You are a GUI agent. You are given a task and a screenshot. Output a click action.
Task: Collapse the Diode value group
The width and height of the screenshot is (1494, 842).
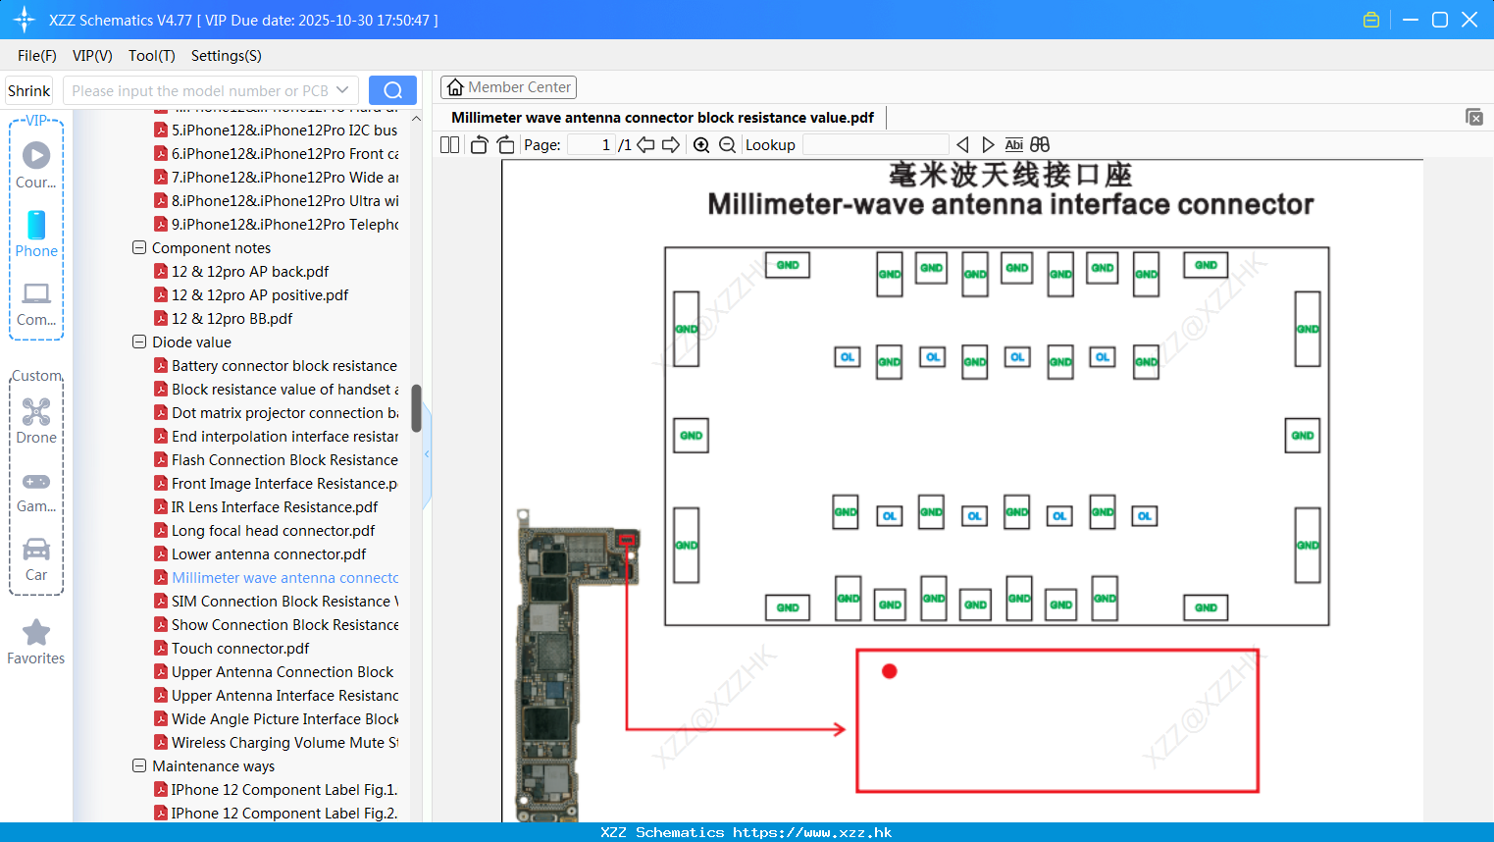point(139,342)
